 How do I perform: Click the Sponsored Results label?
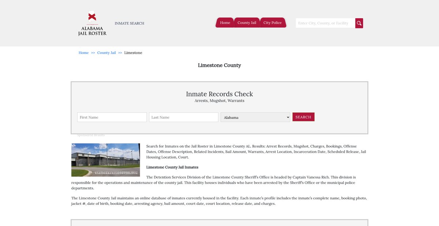click(x=91, y=135)
